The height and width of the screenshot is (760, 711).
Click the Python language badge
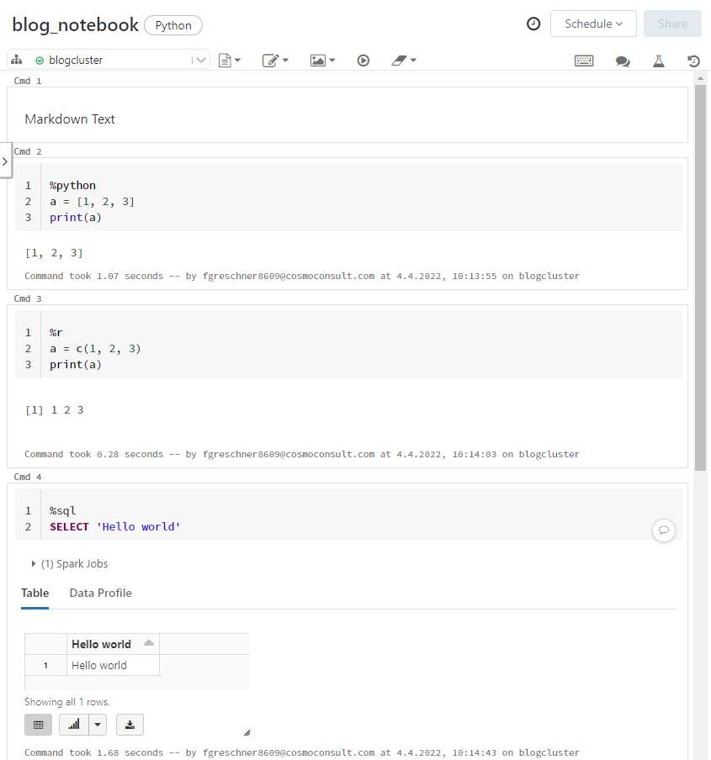click(x=173, y=26)
